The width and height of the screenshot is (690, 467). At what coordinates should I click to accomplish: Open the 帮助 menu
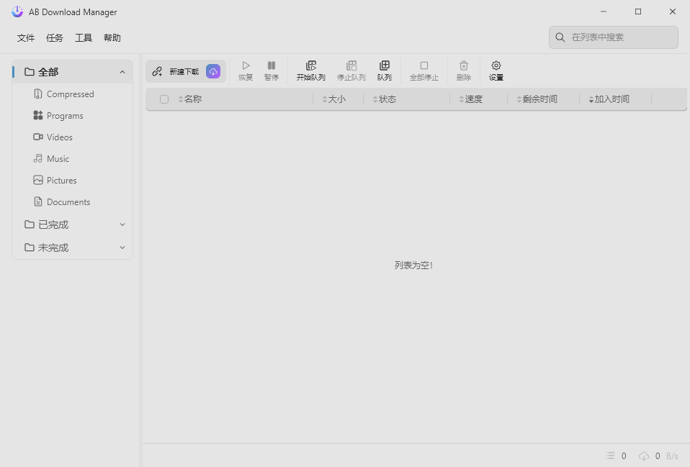[112, 38]
